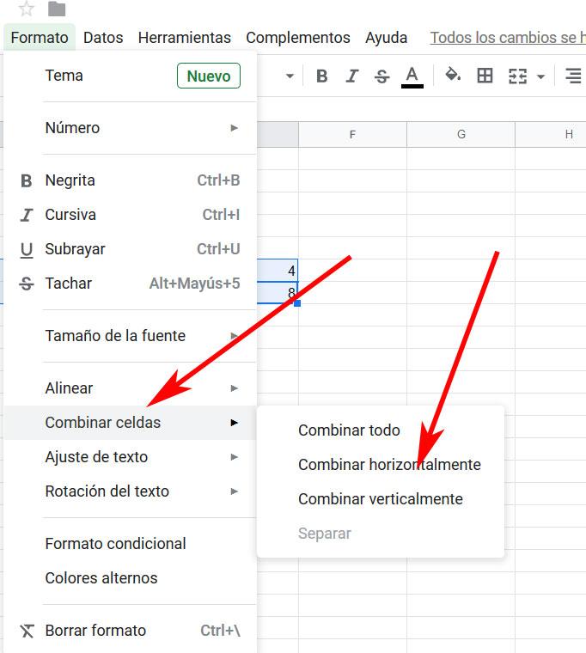The image size is (586, 653).
Task: Choose Tachar from the Formato menu
Action: (x=131, y=284)
